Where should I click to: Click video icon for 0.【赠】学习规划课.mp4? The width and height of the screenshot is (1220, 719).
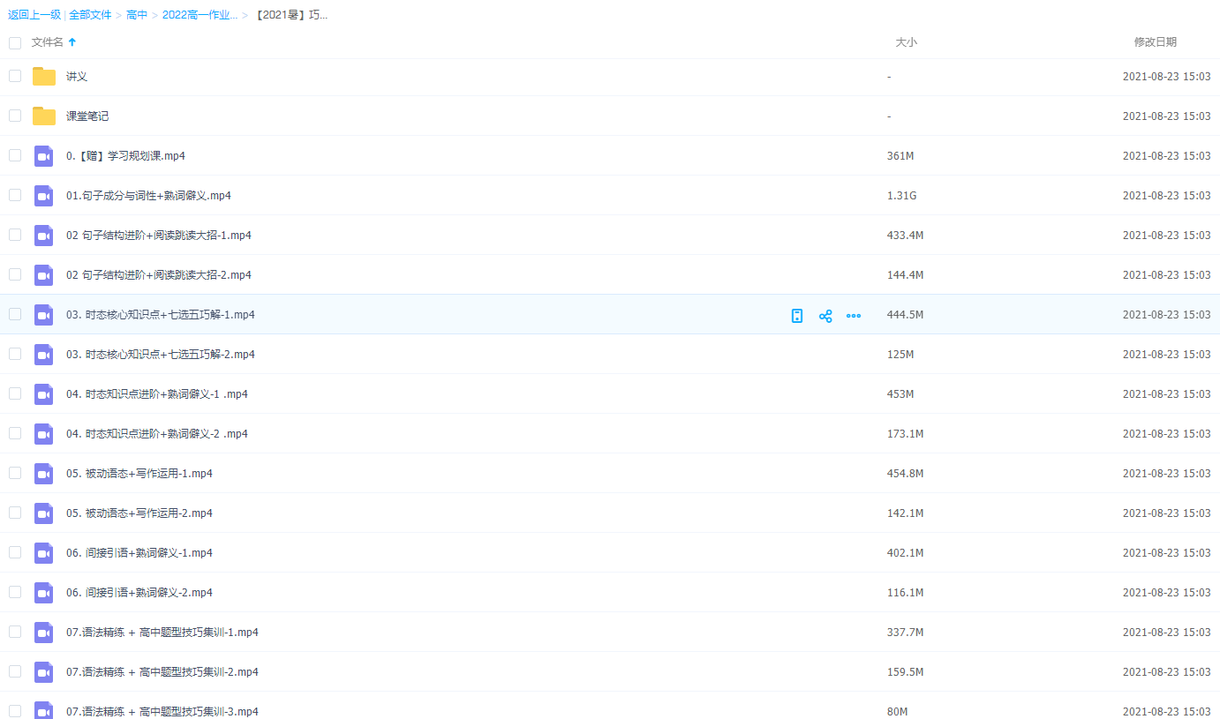44,156
